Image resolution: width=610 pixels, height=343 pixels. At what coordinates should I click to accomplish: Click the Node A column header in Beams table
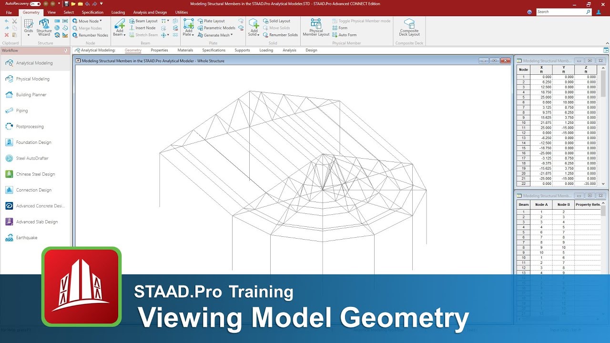(x=541, y=204)
